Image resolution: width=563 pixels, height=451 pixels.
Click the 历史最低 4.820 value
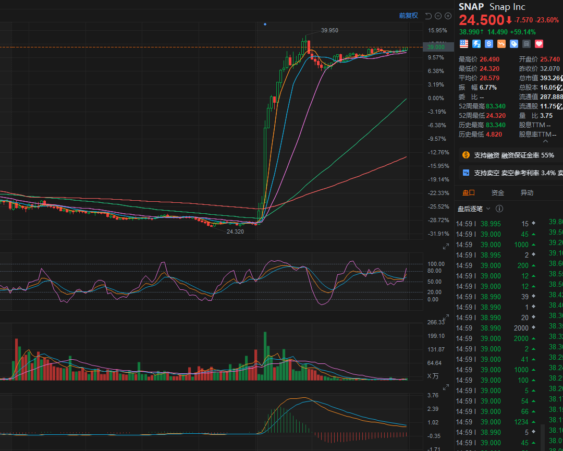494,135
